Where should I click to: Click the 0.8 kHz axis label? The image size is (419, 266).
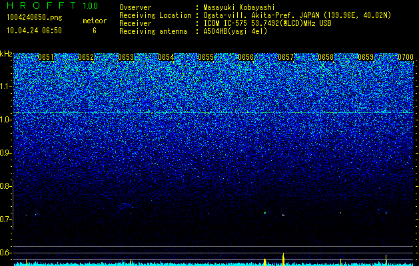(5, 186)
